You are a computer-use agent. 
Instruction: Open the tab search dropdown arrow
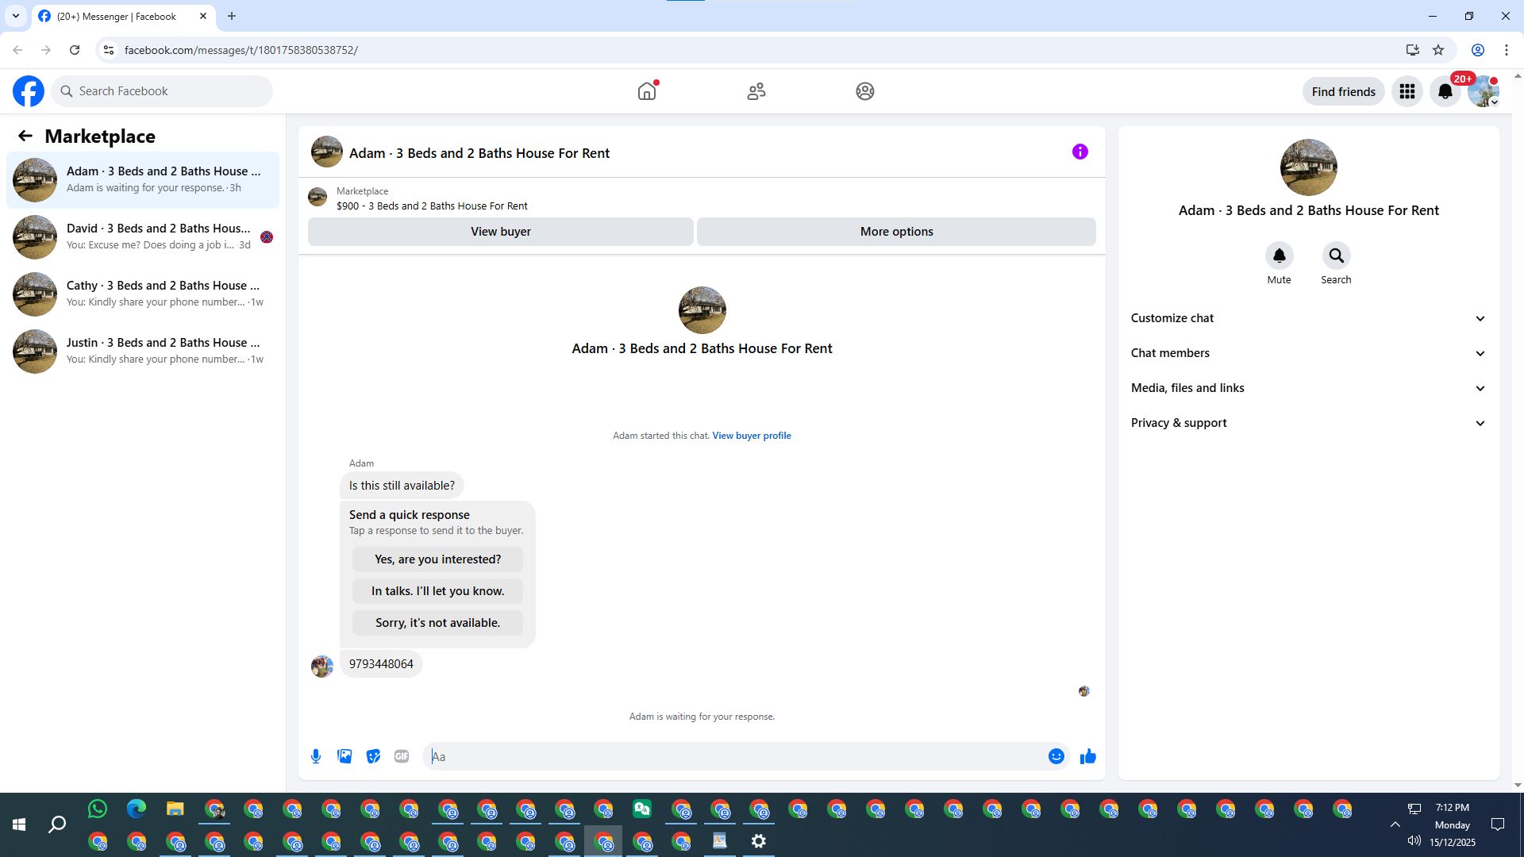point(16,16)
